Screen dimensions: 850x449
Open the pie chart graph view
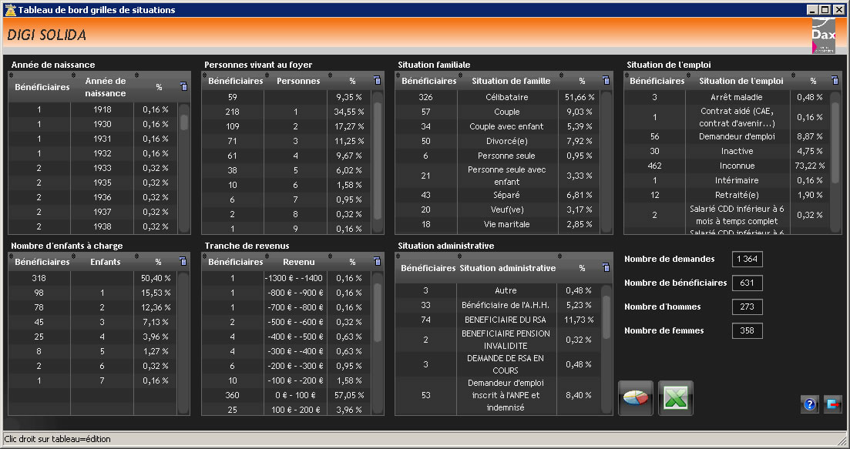636,398
